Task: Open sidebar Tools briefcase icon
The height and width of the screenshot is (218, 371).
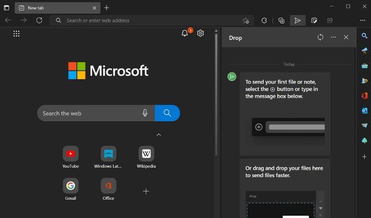Action: (x=364, y=66)
